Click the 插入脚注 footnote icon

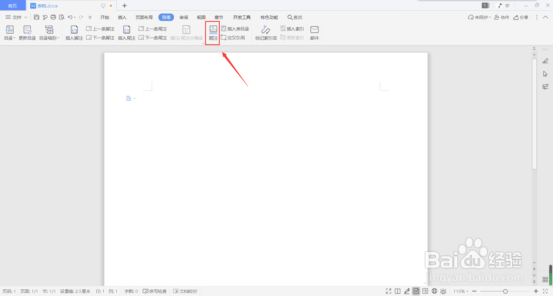(74, 30)
